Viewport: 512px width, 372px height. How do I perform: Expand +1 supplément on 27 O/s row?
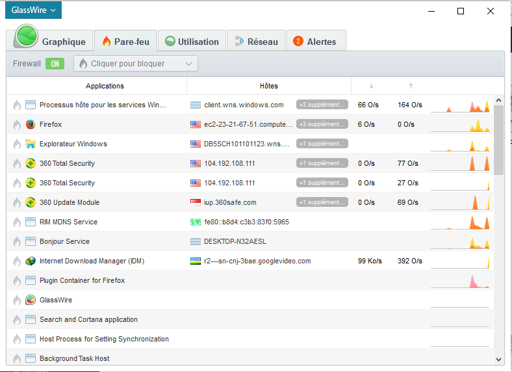pyautogui.click(x=322, y=183)
